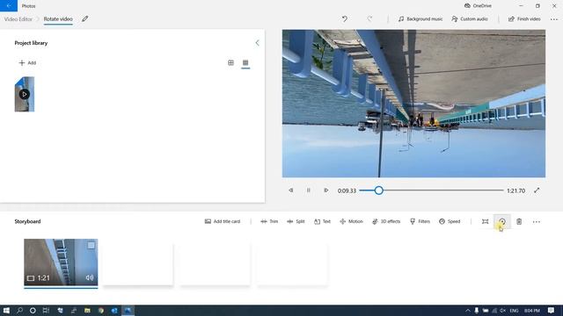Tick the checkbox on the 1:21 storyboard clip
The image size is (563, 316).
pos(91,245)
